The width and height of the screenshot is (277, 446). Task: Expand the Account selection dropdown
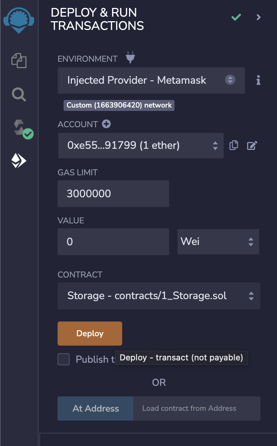(140, 145)
